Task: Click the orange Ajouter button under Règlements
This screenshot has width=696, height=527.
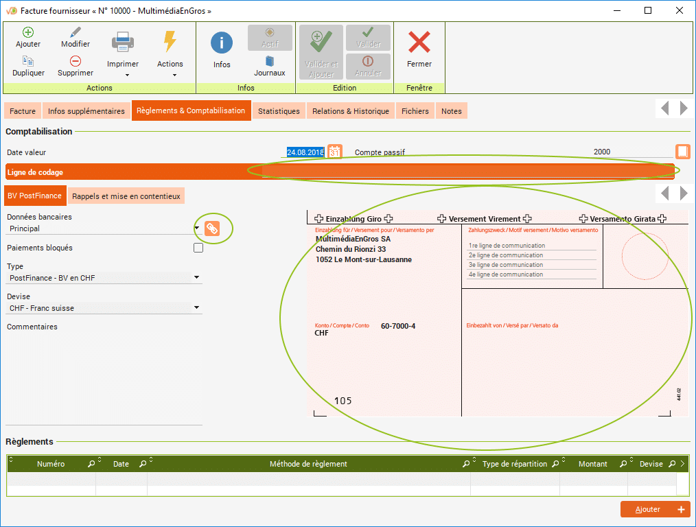Action: tap(655, 509)
